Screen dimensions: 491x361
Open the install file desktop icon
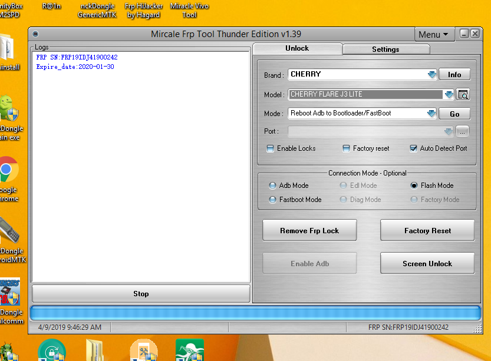tap(9, 52)
